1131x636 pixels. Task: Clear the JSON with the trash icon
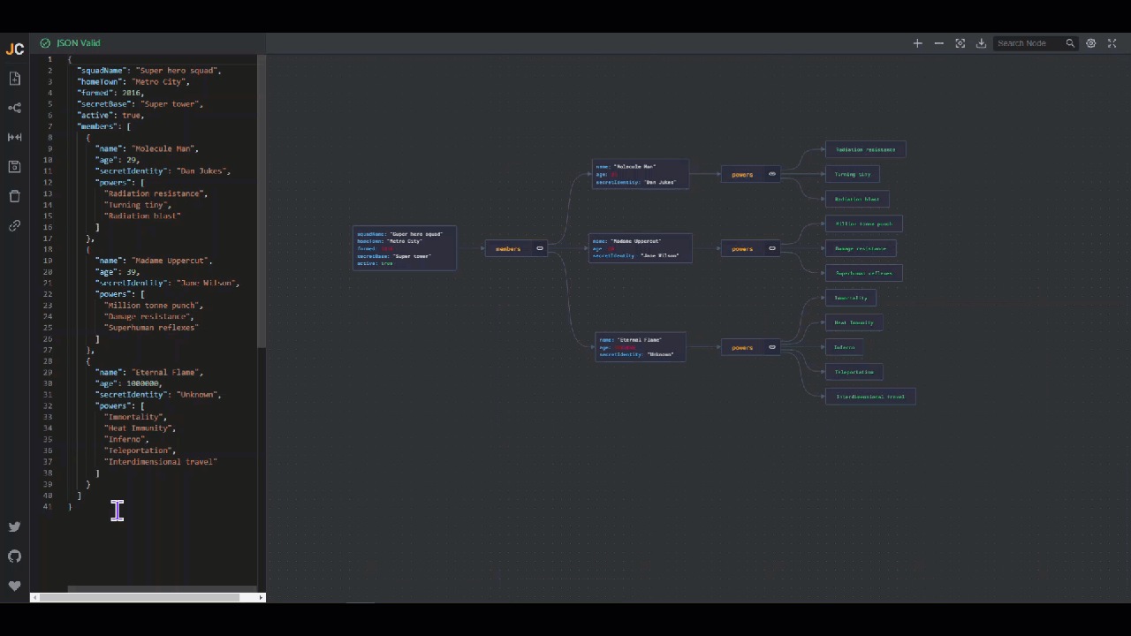(14, 196)
